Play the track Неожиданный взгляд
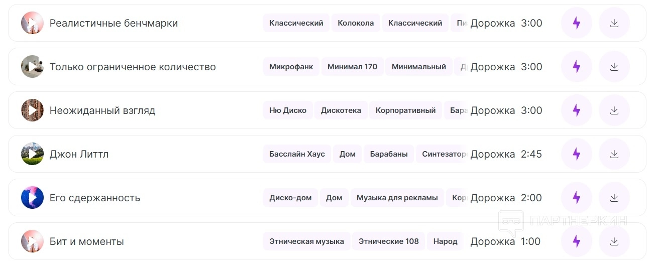The height and width of the screenshot is (264, 653). (x=32, y=110)
